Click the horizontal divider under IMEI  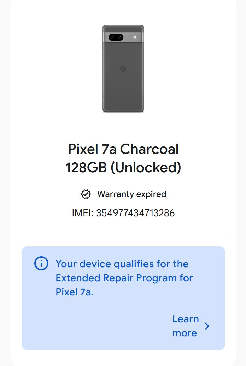point(123,232)
